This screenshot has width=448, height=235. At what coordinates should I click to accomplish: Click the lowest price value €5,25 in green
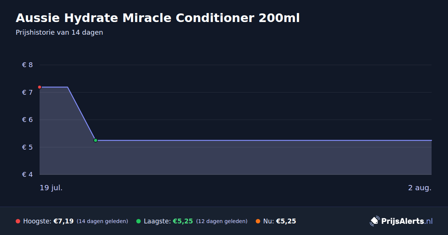pos(183,221)
